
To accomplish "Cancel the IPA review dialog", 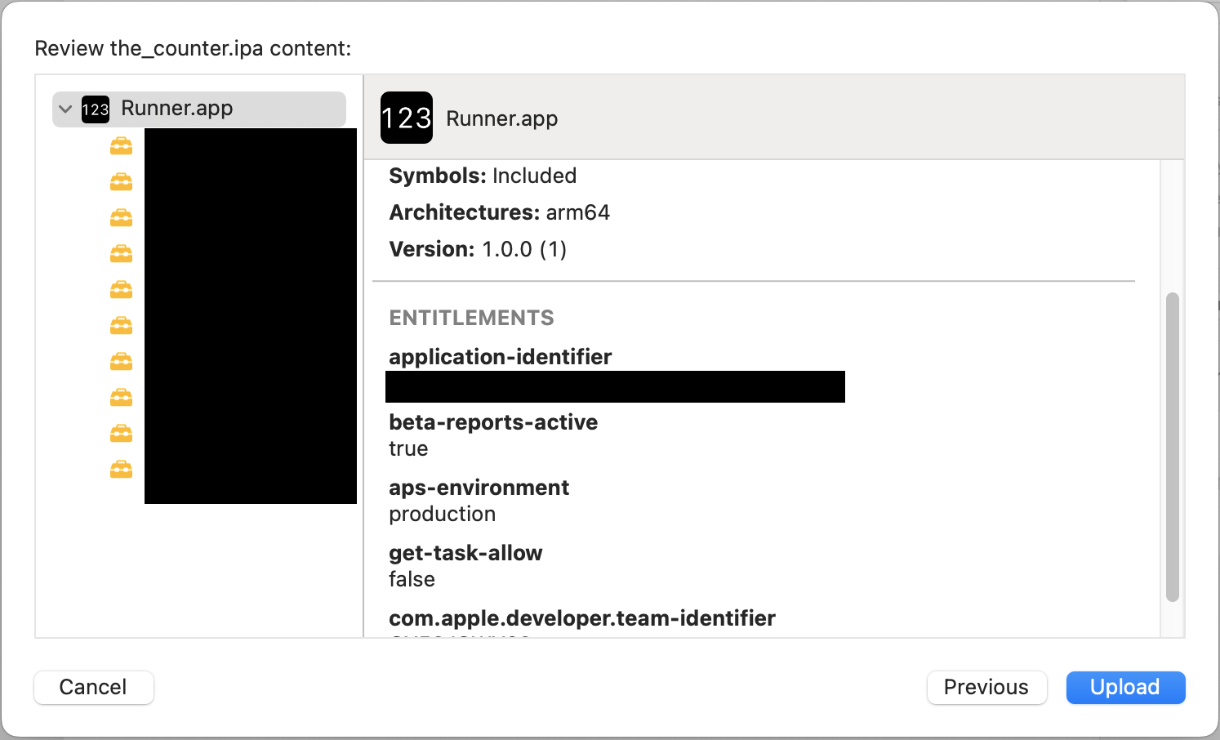I will pos(93,687).
